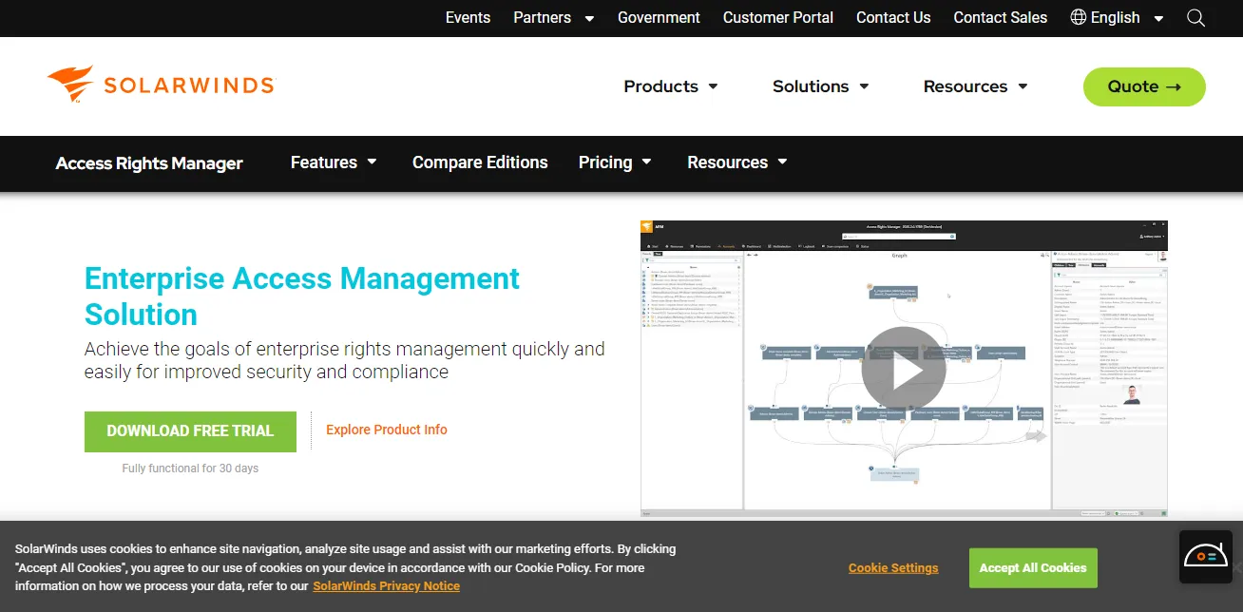Click the search magnifier icon
This screenshot has width=1243, height=612.
click(x=1195, y=18)
